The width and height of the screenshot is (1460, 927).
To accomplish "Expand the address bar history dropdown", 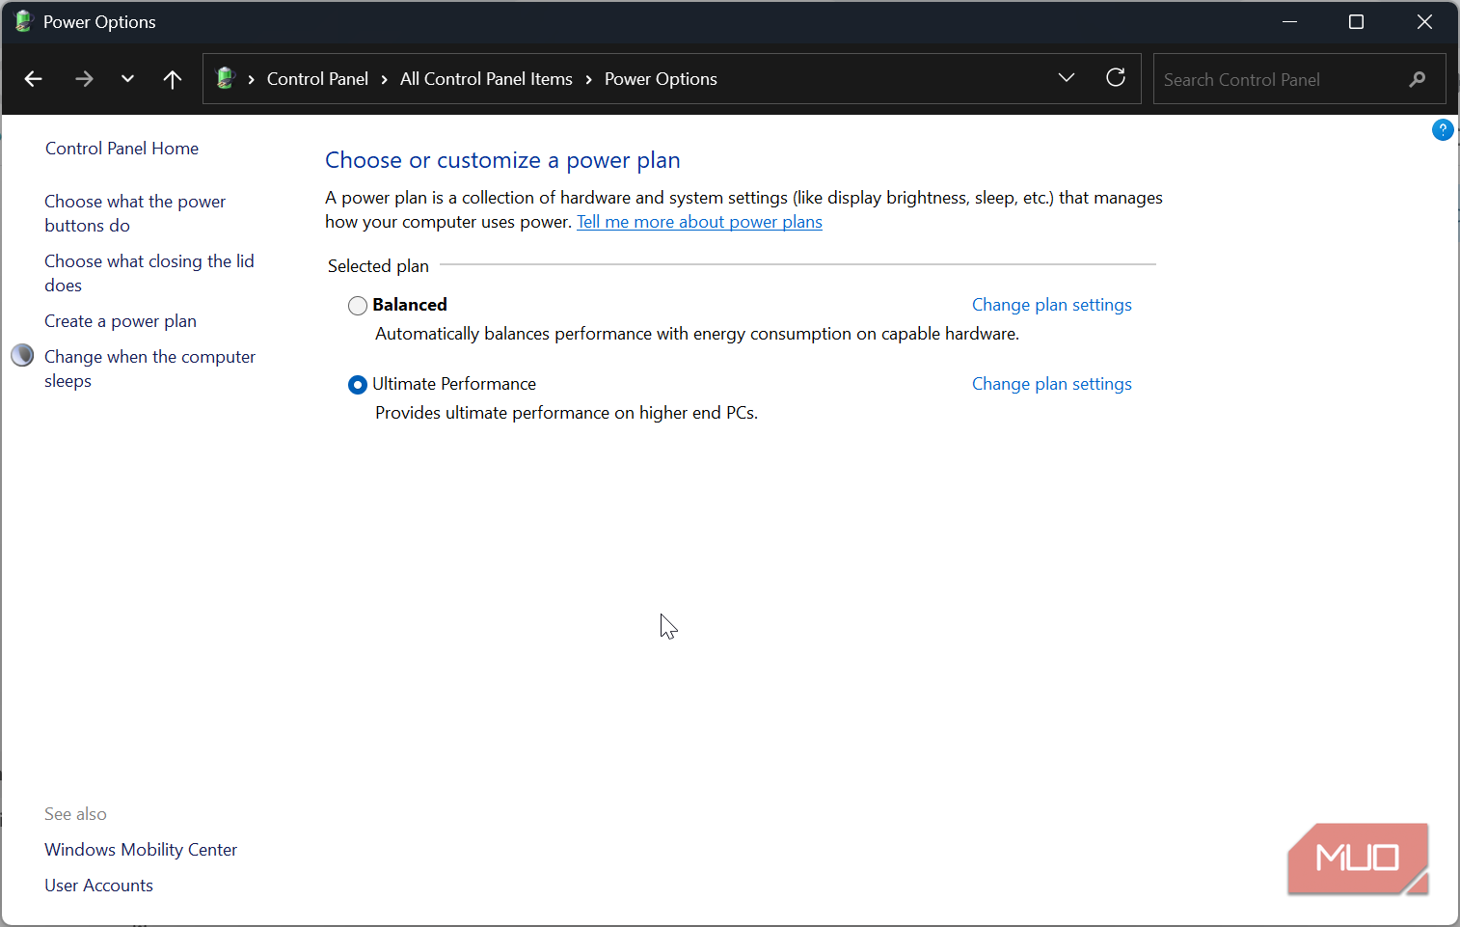I will 1066,78.
